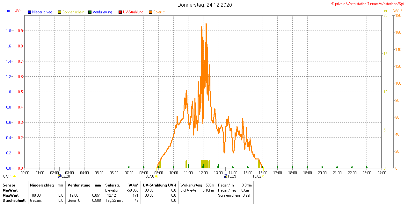This screenshot has width=408, height=204.
Task: Click the mm axis unit label
Action: 7,11
